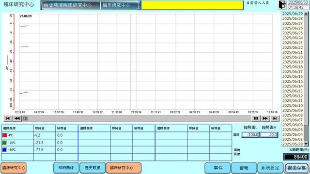Open the 警報 alarms page
This screenshot has width=310, height=174.
(244, 168)
